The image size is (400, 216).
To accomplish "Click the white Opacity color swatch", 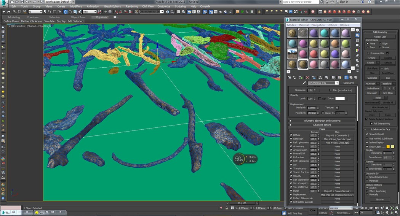I will [340, 98].
